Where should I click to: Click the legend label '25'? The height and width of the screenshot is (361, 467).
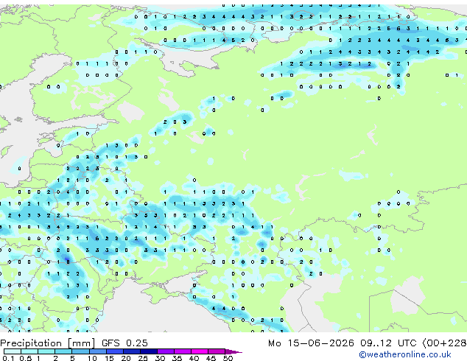[143, 358]
